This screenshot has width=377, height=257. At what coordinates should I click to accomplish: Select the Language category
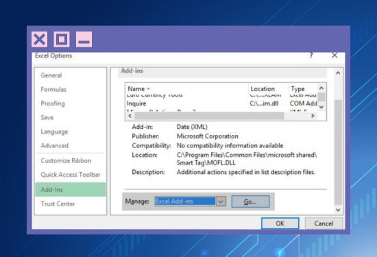[x=54, y=132]
